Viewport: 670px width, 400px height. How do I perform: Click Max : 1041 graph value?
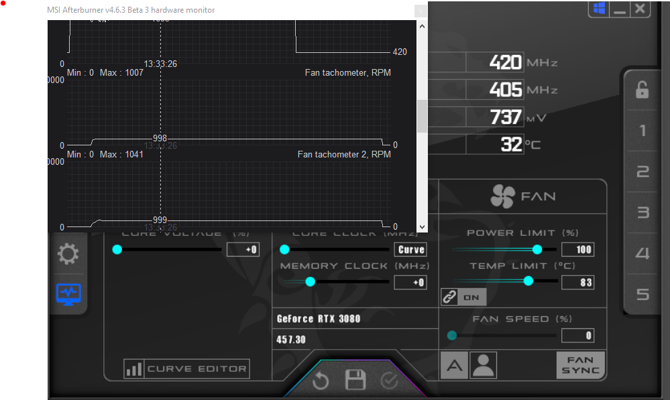[121, 154]
